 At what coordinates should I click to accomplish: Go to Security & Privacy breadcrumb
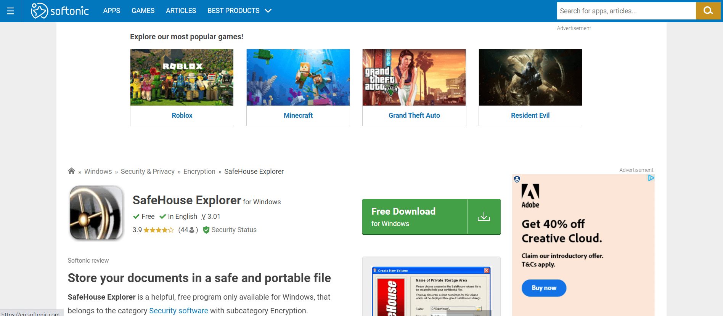click(148, 172)
